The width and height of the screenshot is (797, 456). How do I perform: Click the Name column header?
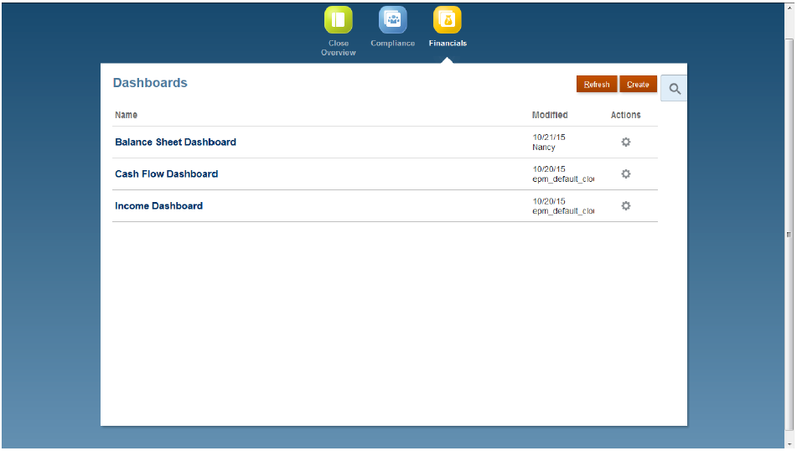[126, 115]
